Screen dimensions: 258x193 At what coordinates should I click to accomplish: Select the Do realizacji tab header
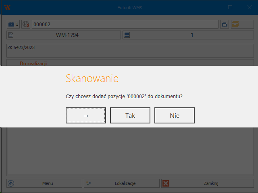[33, 64]
